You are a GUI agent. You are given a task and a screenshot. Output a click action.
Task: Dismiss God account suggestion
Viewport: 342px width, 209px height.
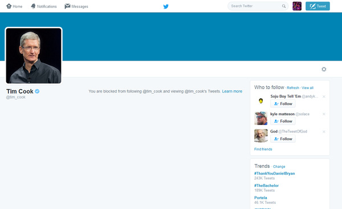click(x=324, y=131)
